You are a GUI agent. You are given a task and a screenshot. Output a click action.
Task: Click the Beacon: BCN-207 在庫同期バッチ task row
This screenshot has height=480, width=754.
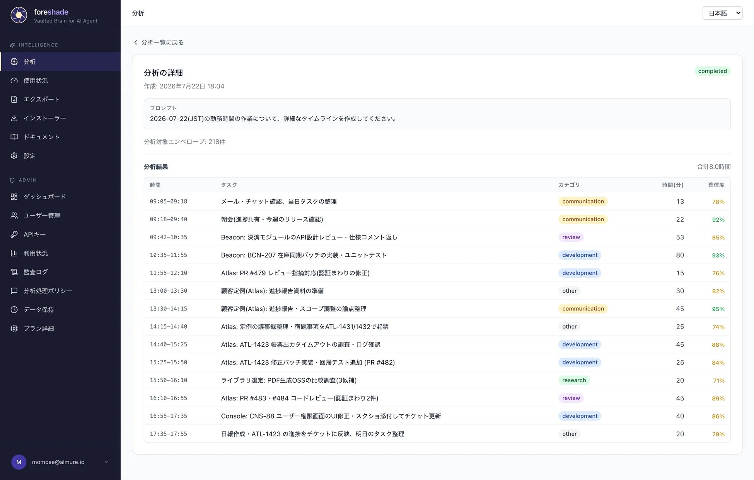pyautogui.click(x=437, y=255)
